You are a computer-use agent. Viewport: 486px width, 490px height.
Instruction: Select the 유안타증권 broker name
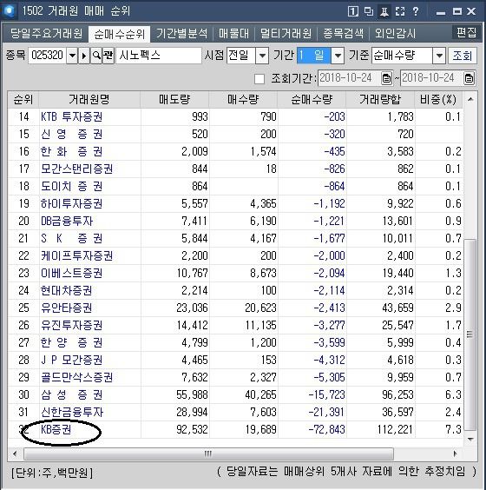click(x=66, y=308)
